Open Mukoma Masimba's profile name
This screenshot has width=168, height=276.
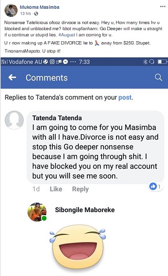coord(39,7)
